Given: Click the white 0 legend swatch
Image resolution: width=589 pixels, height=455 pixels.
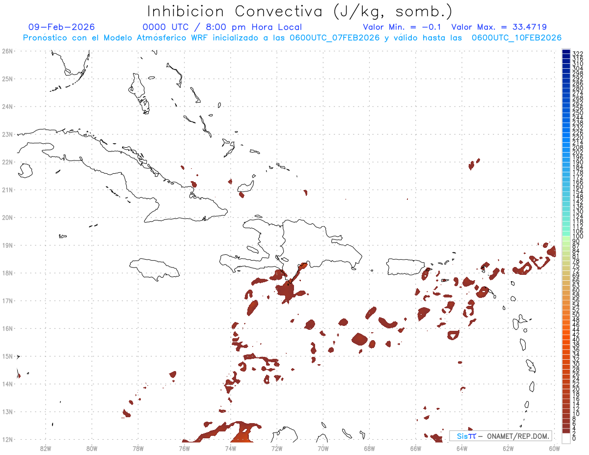Looking at the screenshot, I should pyautogui.click(x=566, y=438).
